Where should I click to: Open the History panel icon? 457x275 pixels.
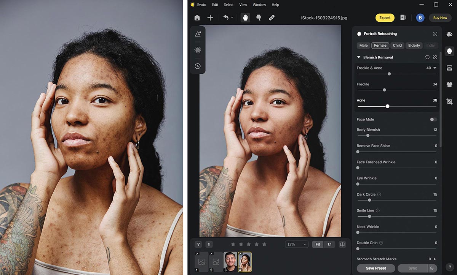point(198,66)
